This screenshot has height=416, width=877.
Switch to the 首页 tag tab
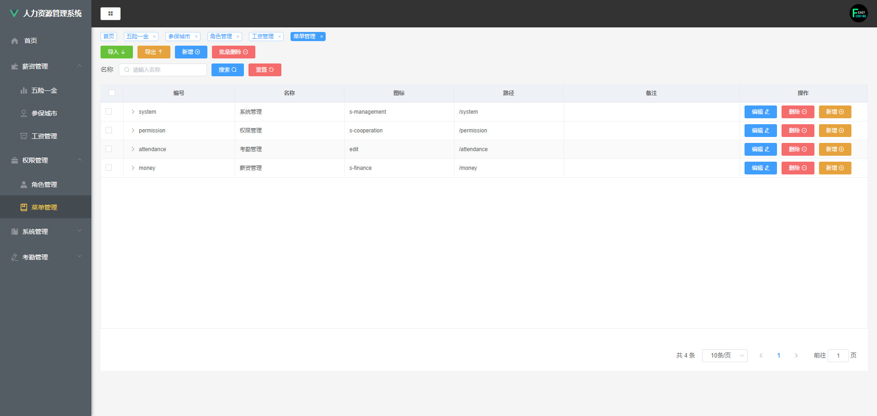pyautogui.click(x=109, y=37)
